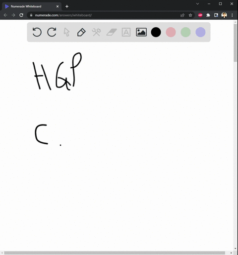Click the scroll right arrow

(231, 253)
